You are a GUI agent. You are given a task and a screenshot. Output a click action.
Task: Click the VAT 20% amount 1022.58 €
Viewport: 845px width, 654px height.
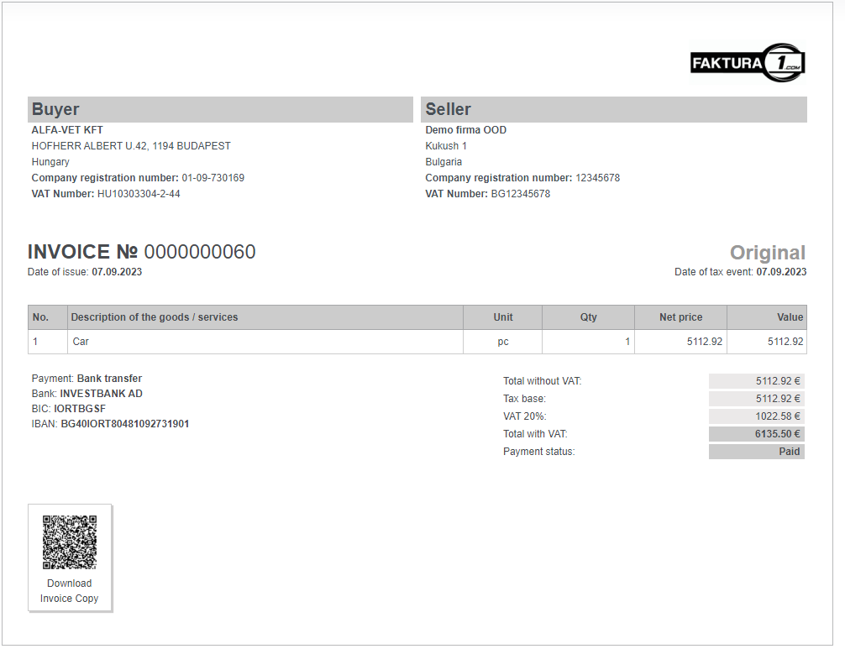[x=777, y=416]
